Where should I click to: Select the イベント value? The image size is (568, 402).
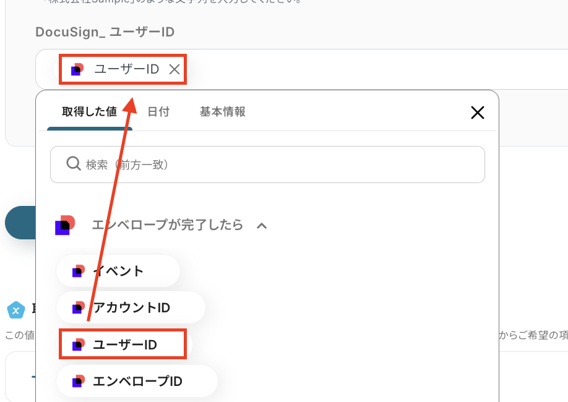118,271
